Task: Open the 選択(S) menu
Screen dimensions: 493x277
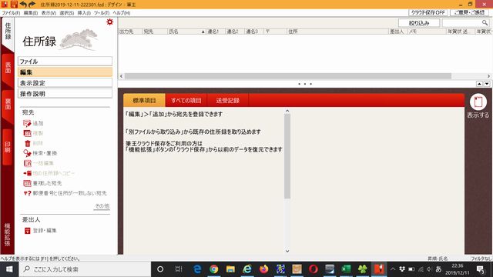Action: (x=67, y=13)
